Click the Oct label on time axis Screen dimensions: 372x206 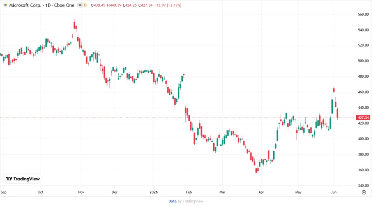(41, 192)
